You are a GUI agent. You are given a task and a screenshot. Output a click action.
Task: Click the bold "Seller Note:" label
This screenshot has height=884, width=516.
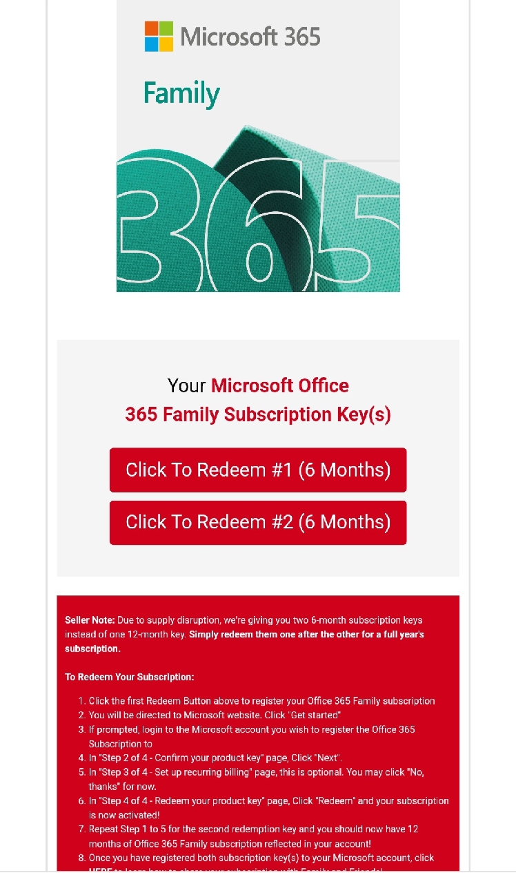90,620
